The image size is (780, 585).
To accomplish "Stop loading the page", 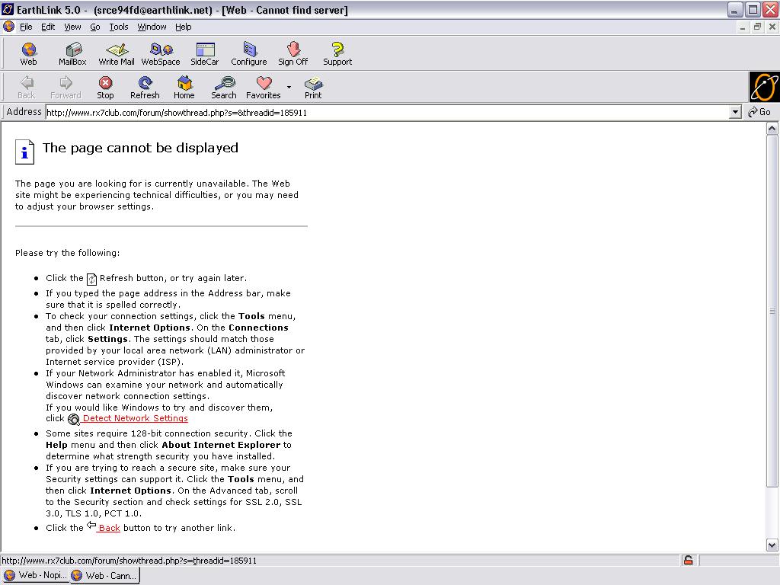I will pos(105,87).
